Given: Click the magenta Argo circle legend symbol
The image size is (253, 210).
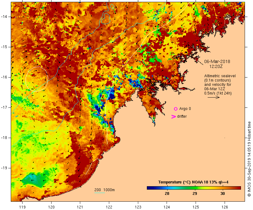Looking at the screenshot, I should [176, 109].
